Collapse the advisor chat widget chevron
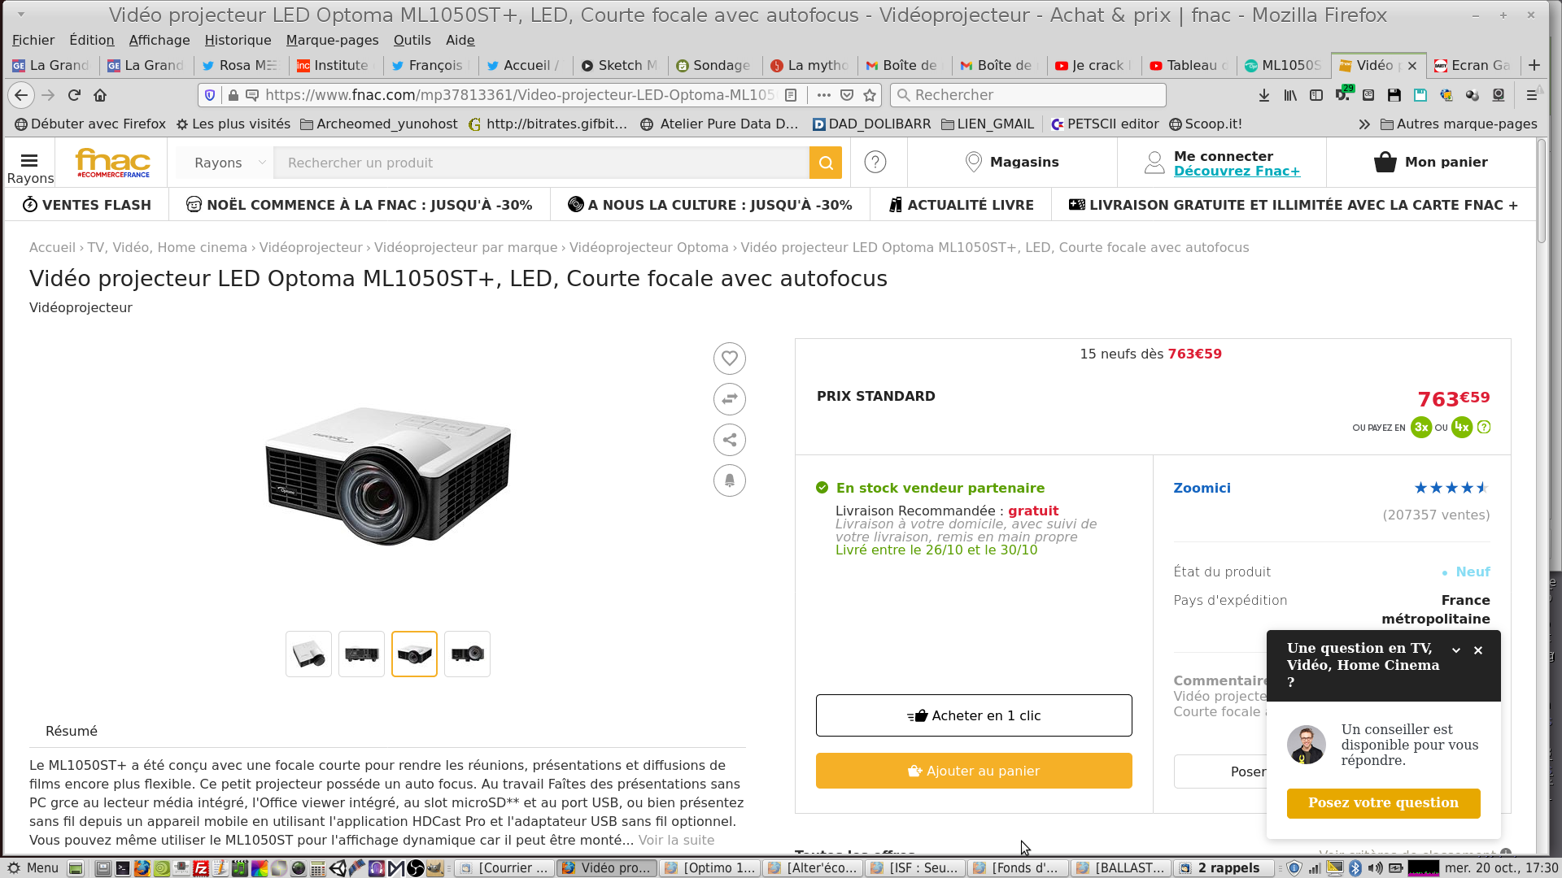The width and height of the screenshot is (1562, 878). (1456, 650)
